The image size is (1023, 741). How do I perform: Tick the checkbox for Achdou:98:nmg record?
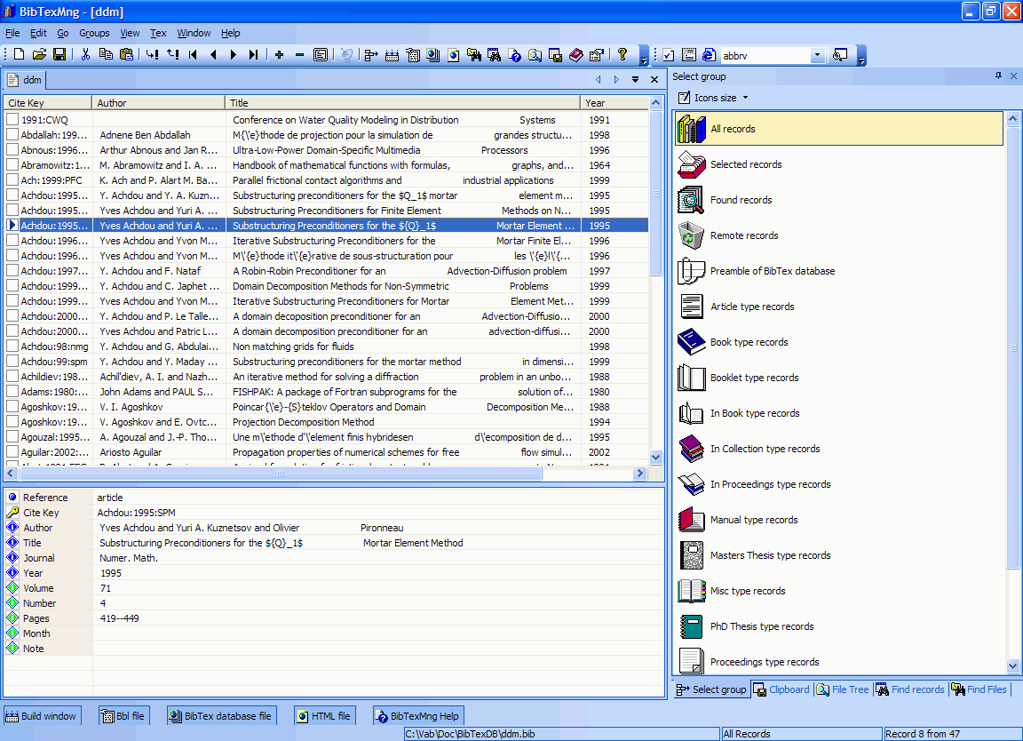point(12,346)
